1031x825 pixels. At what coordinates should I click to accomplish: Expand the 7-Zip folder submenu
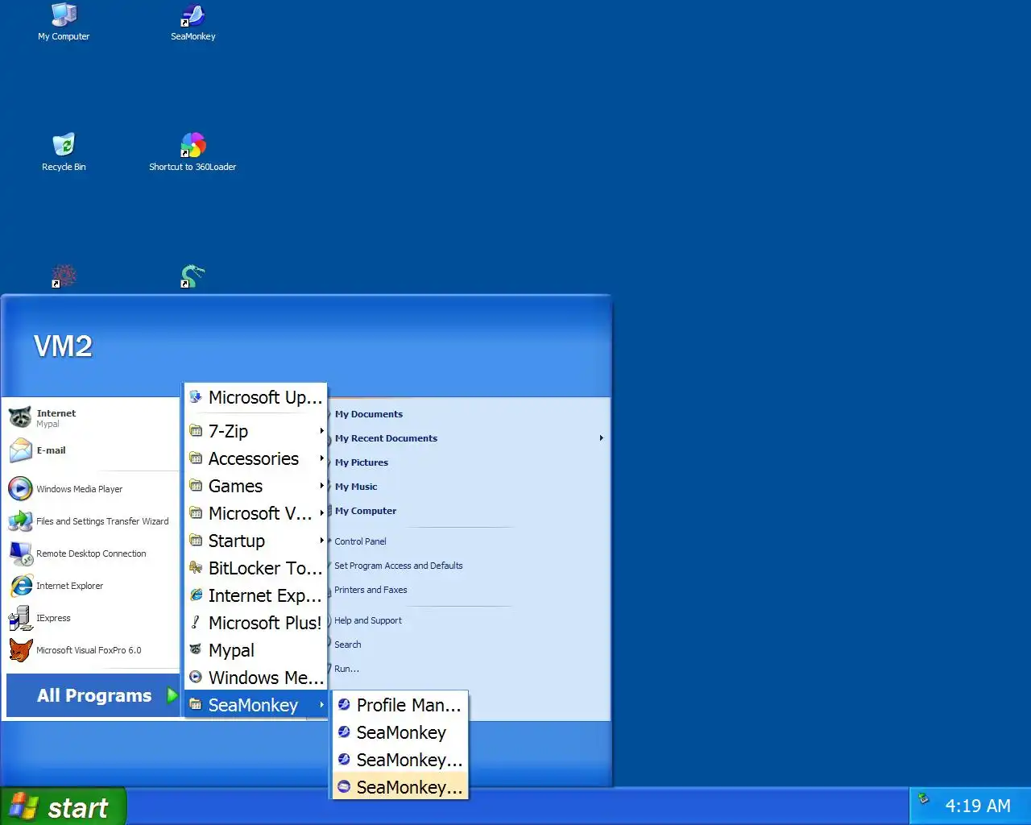coord(255,431)
